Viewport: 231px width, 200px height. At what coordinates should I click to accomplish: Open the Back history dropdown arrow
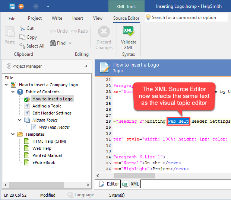click(29, 6)
